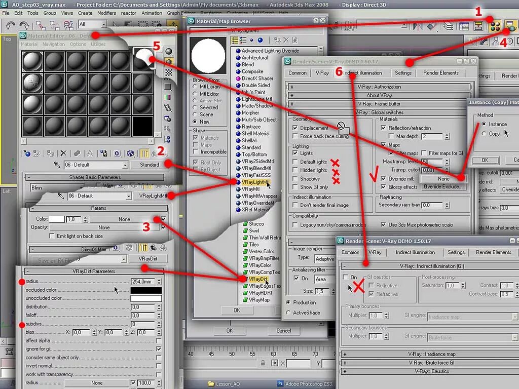Click the black occluded color swatch

pyautogui.click(x=146, y=290)
